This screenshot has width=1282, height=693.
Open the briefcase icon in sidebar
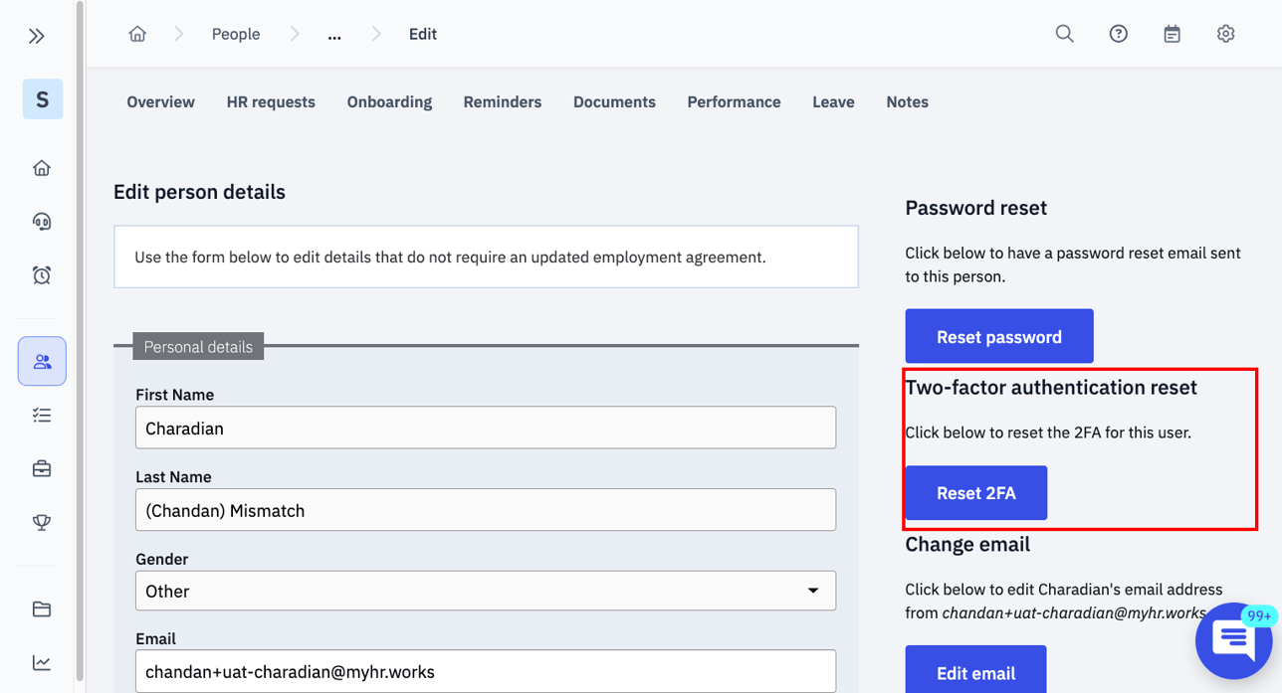click(x=42, y=468)
